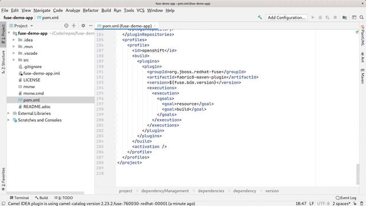This screenshot has height=206, width=366.
Task: Expand External Libraries node
Action: coord(9,113)
